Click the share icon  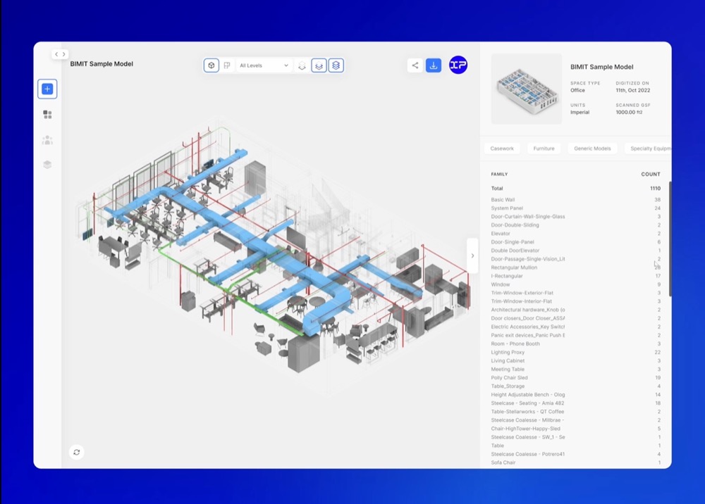point(415,65)
